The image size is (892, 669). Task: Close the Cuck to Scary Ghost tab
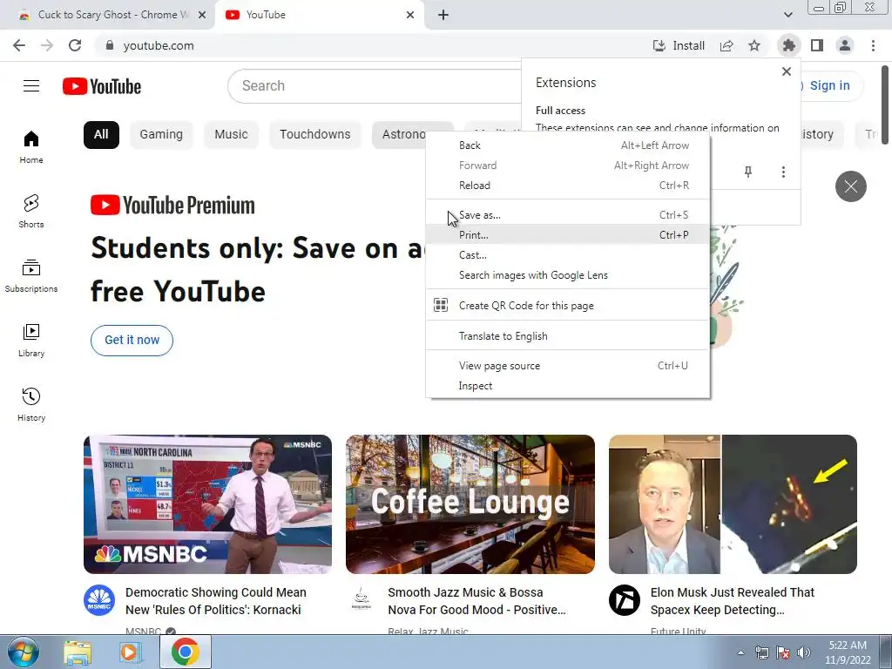[x=202, y=15]
